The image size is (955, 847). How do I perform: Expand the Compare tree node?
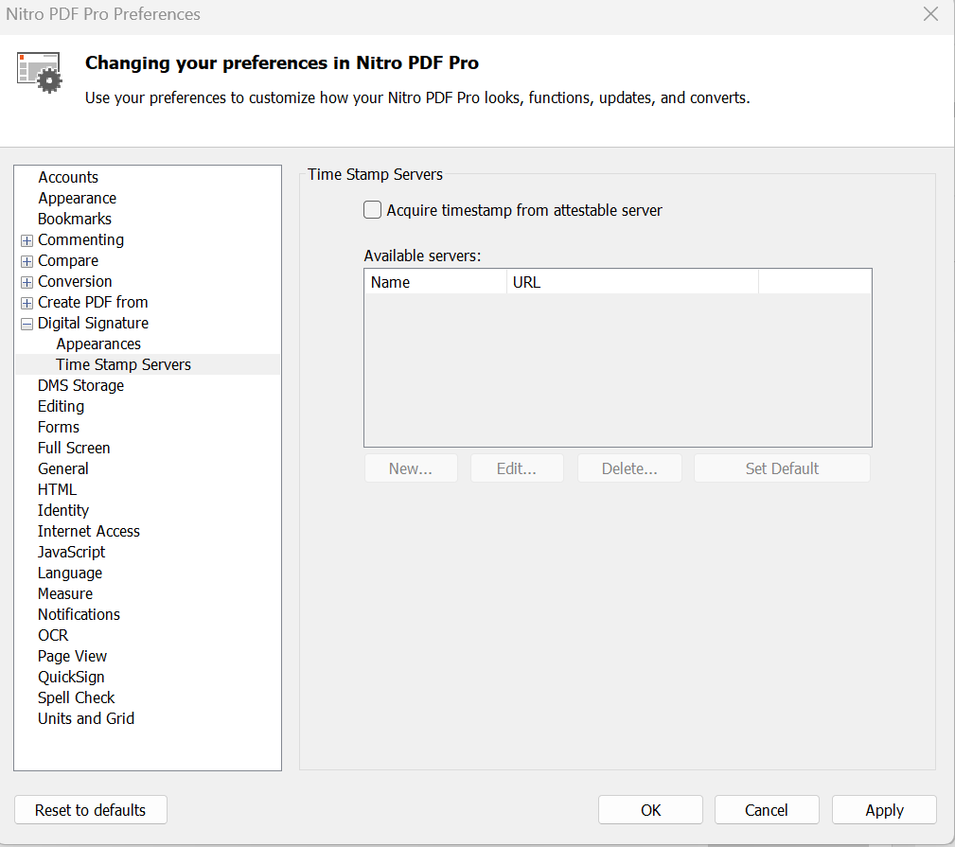tap(27, 261)
